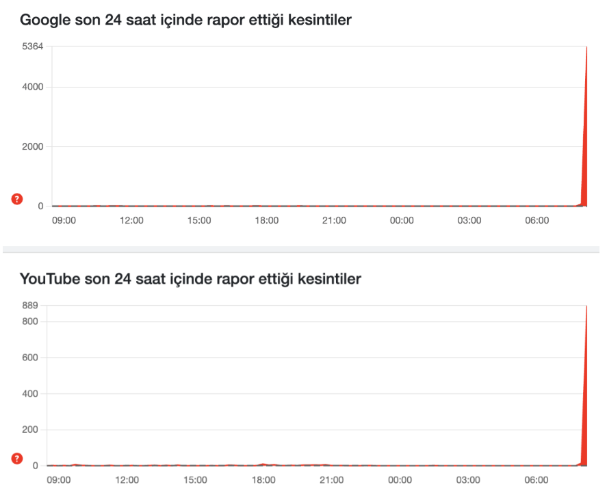Click the 18:00 time label on YouTube chart
Viewport: 607px width, 504px height.
(x=263, y=480)
